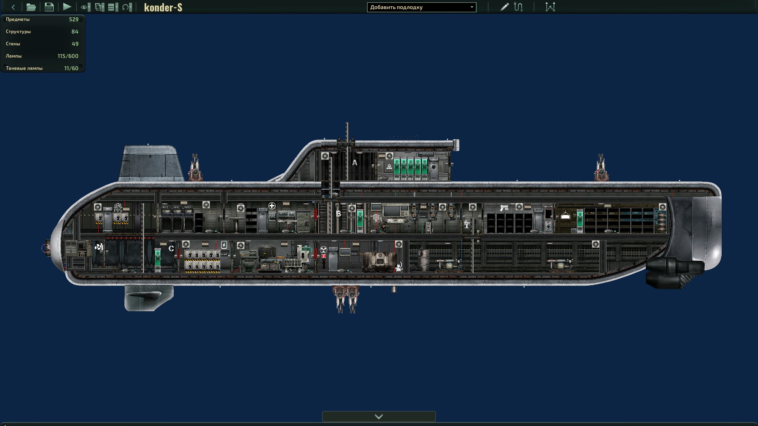758x426 pixels.
Task: Go back with the left arrow button
Action: point(13,7)
